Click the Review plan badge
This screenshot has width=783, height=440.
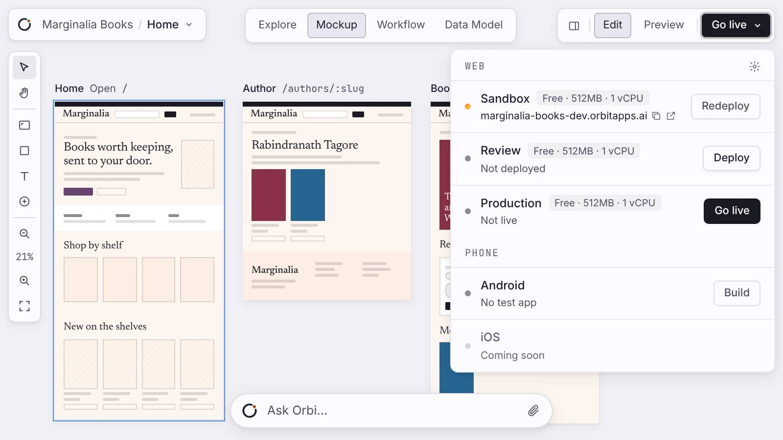[x=584, y=151]
